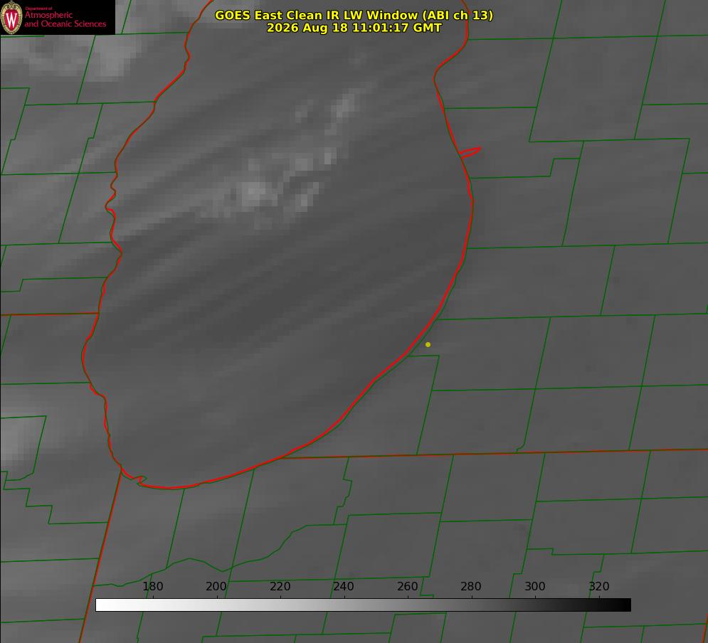
Task: Click the black end of grayscale colorbar
Action: coord(625,605)
